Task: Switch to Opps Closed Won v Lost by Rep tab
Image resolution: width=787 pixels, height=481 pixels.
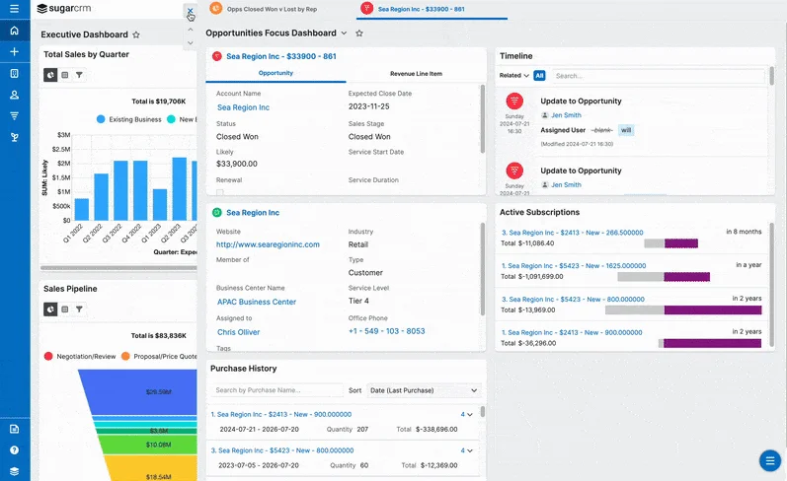Action: [271, 9]
